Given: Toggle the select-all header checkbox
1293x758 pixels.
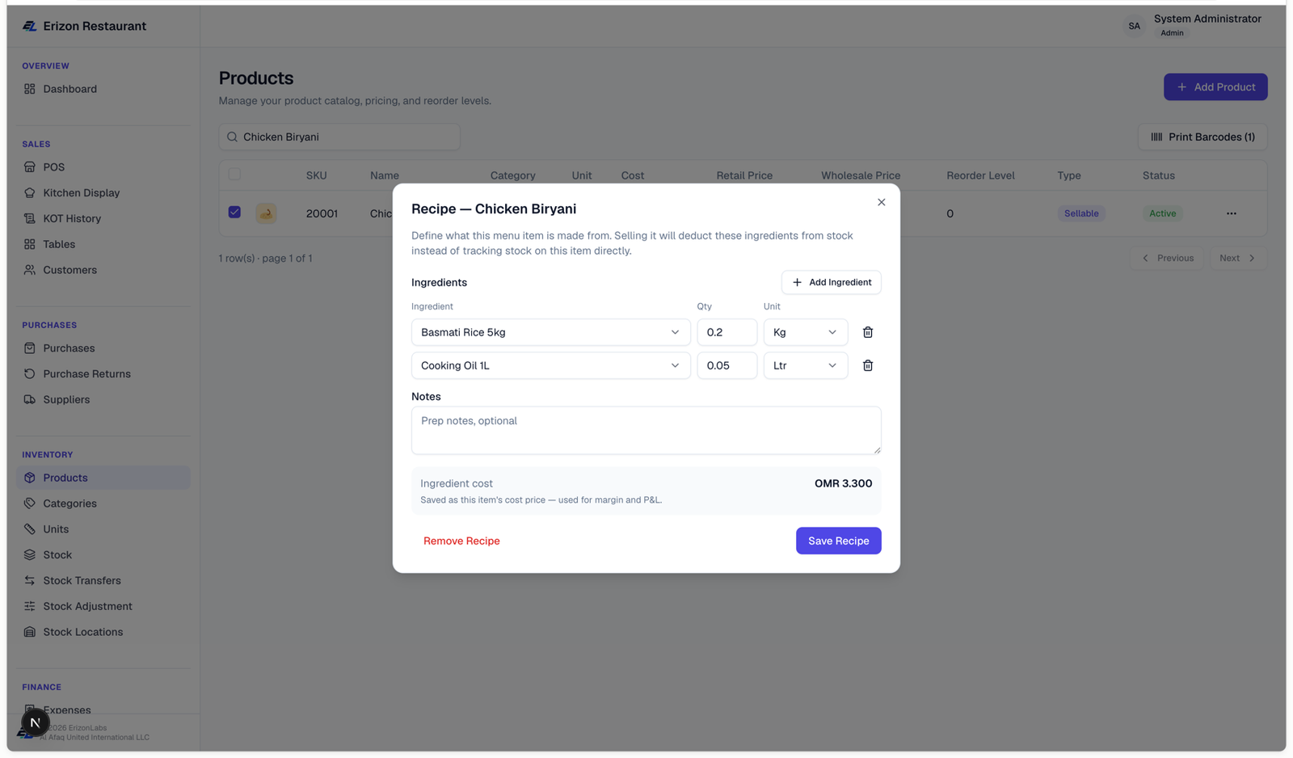Looking at the screenshot, I should 234,175.
